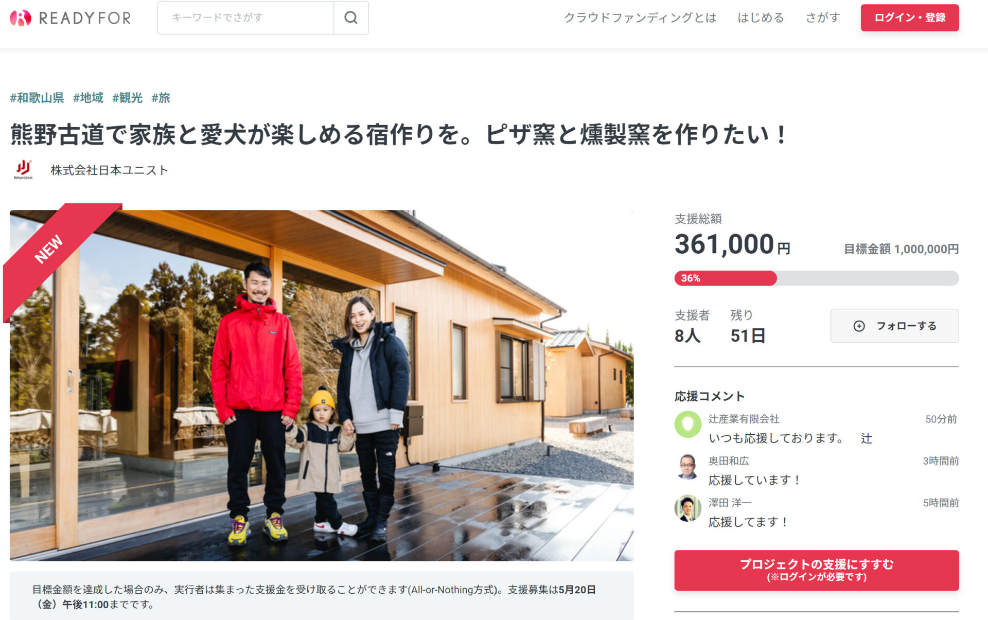This screenshot has height=620, width=988.
Task: Select the #観光 tag link
Action: pyautogui.click(x=127, y=98)
